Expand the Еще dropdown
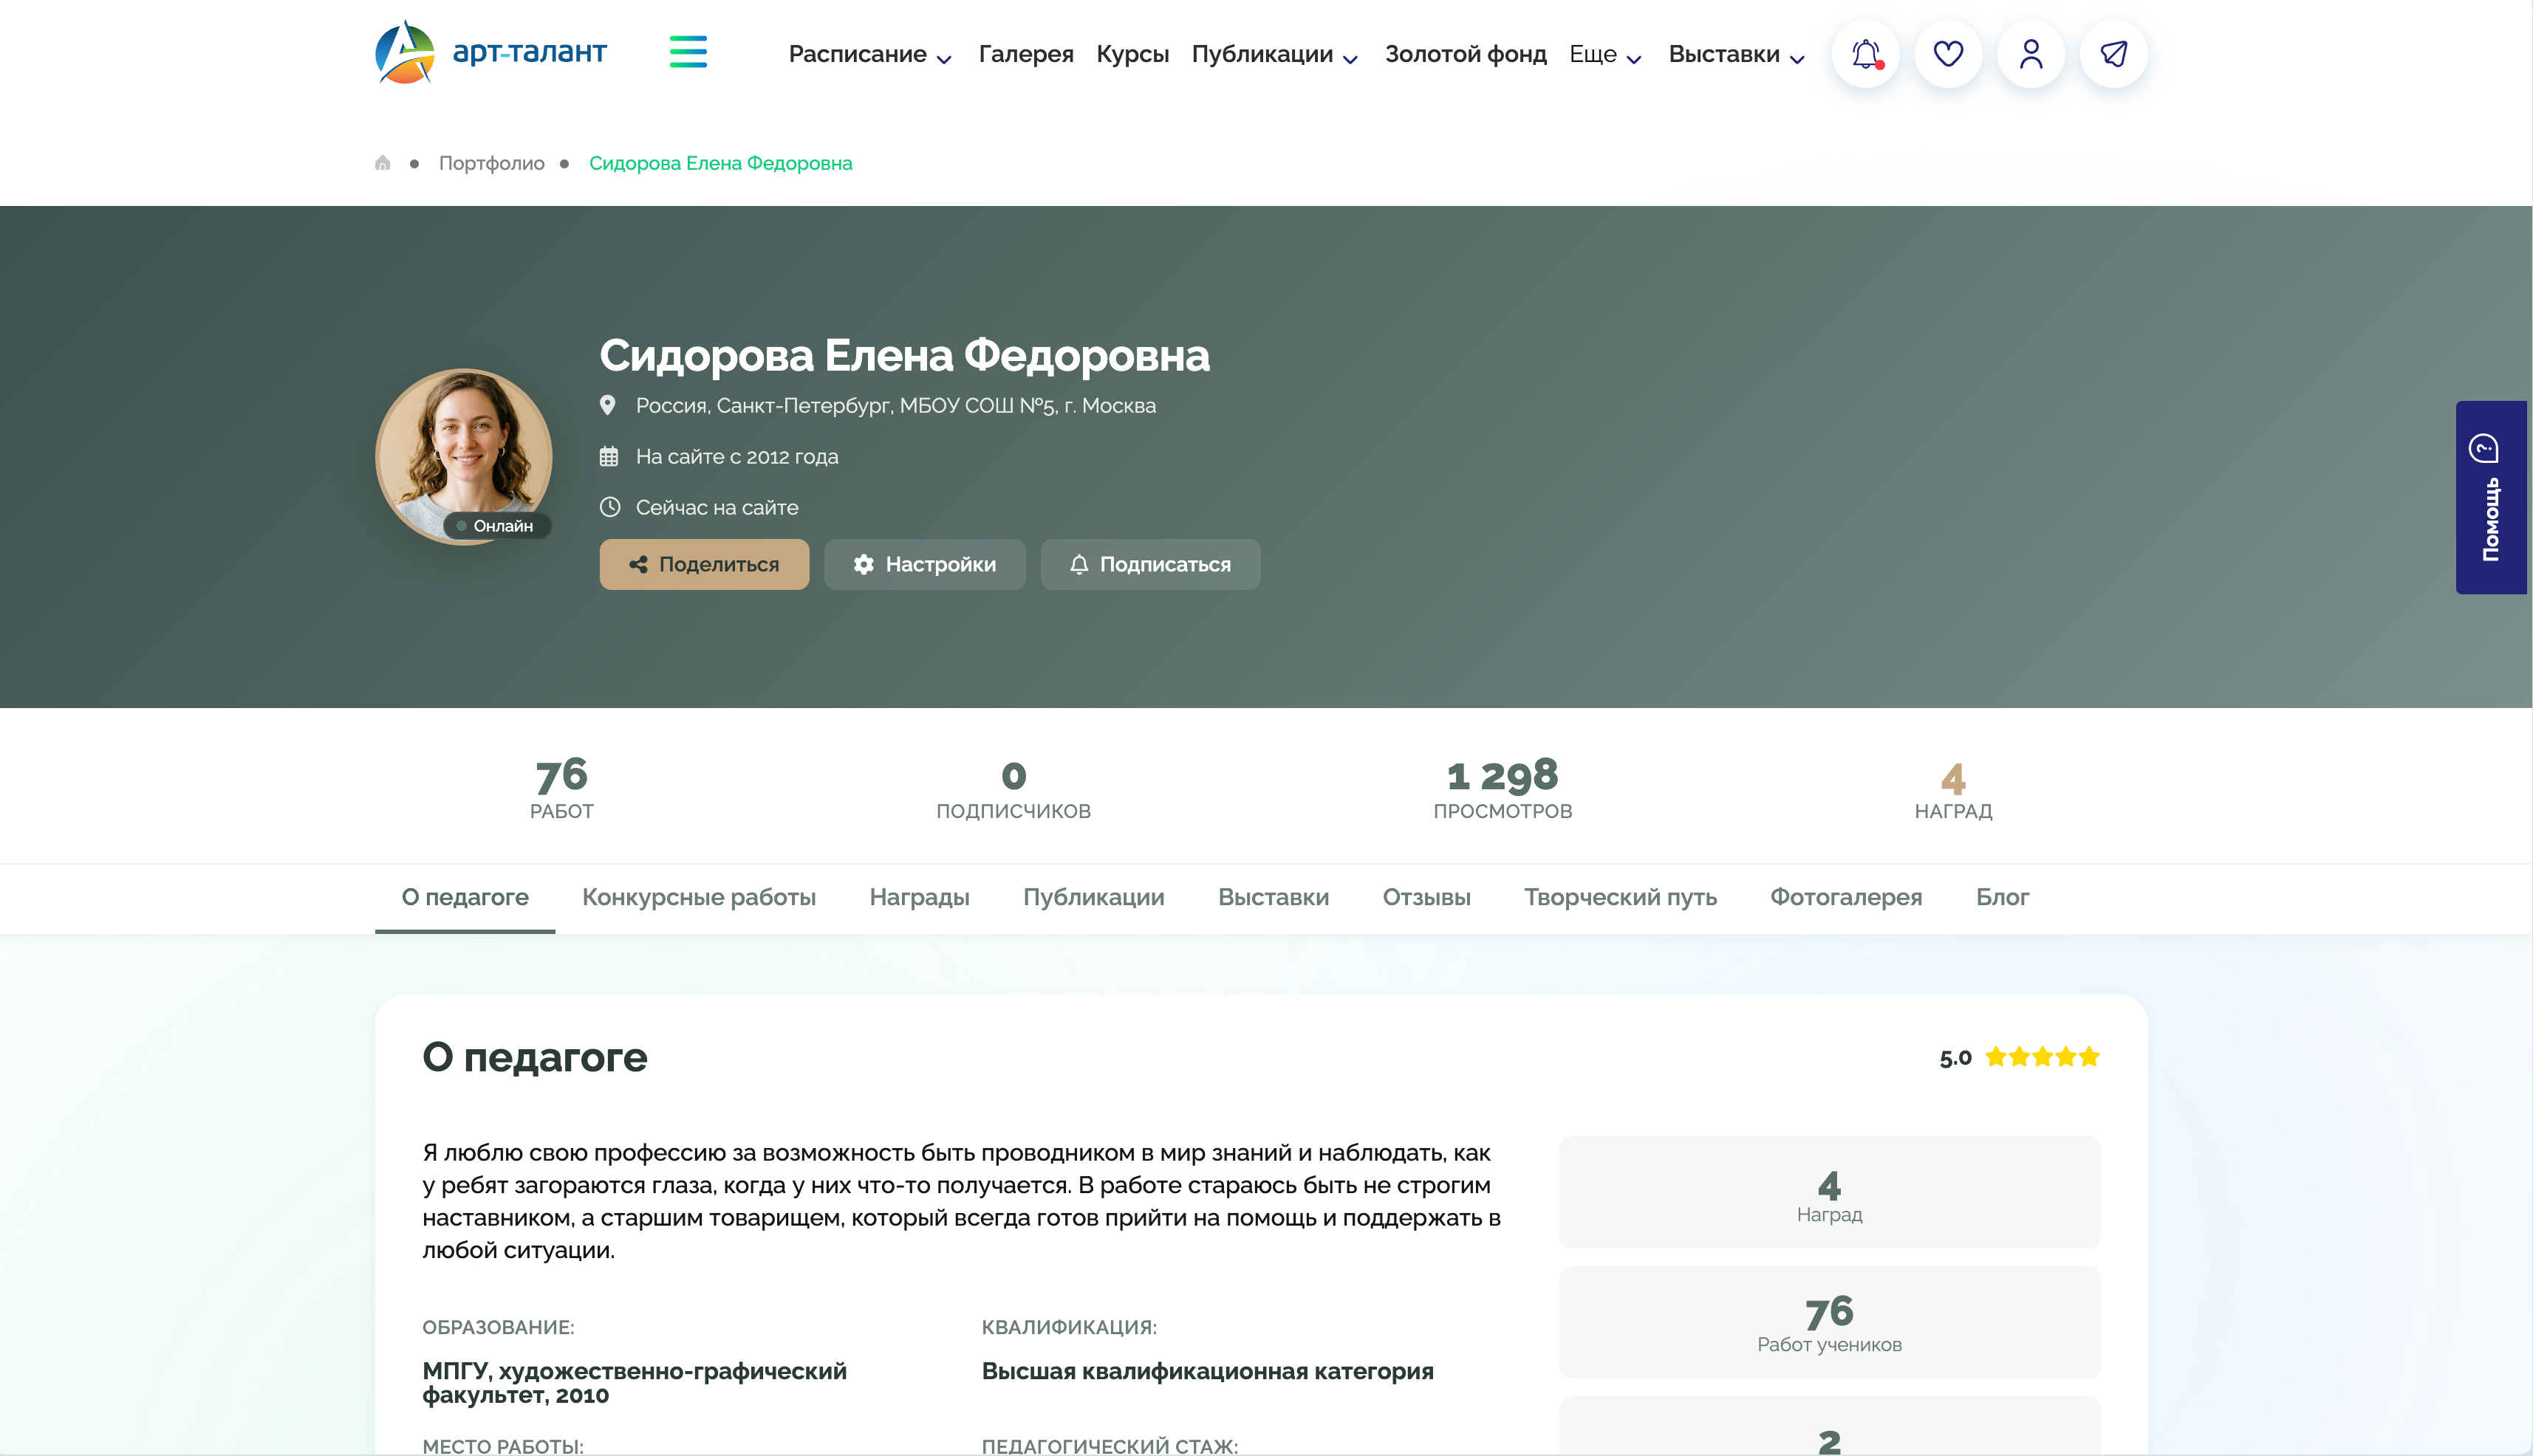 tap(1604, 54)
